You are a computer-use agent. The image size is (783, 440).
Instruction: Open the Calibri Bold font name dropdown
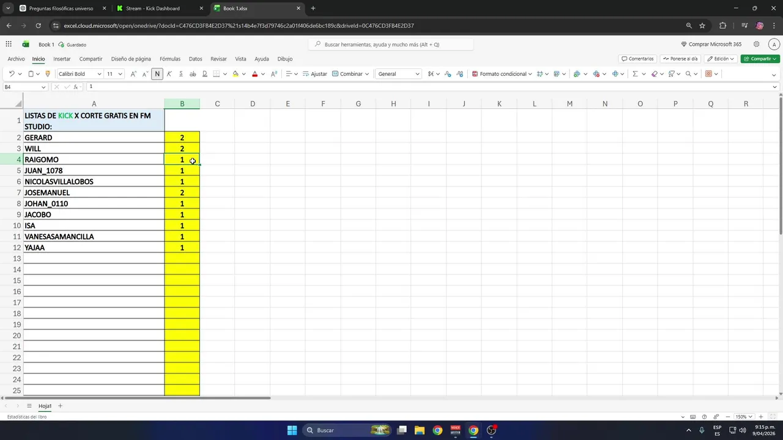(x=99, y=74)
